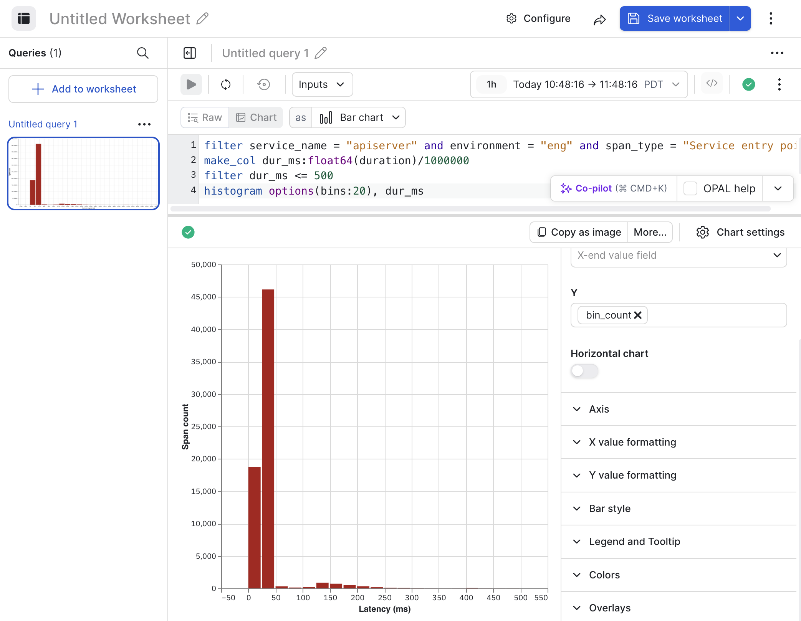Image resolution: width=801 pixels, height=621 pixels.
Task: Open the Inputs dropdown
Action: click(322, 84)
